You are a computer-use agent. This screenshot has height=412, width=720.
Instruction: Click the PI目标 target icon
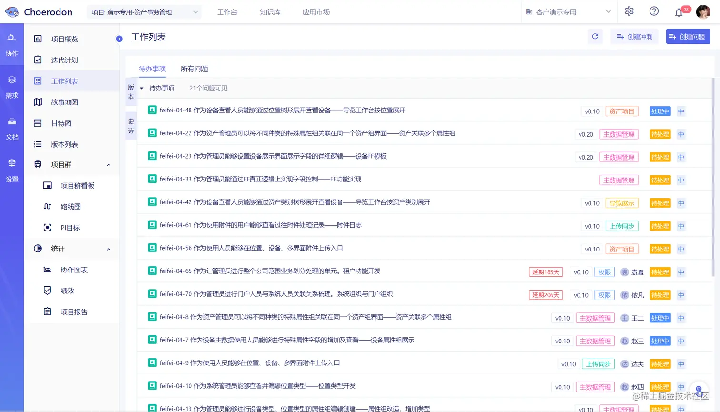pyautogui.click(x=48, y=228)
